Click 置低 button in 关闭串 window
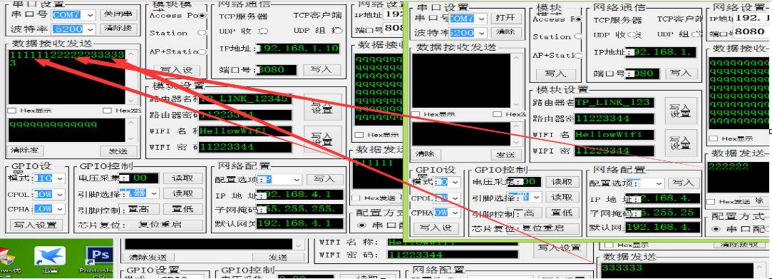Image resolution: width=772 pixels, height=279 pixels. pyautogui.click(x=182, y=210)
